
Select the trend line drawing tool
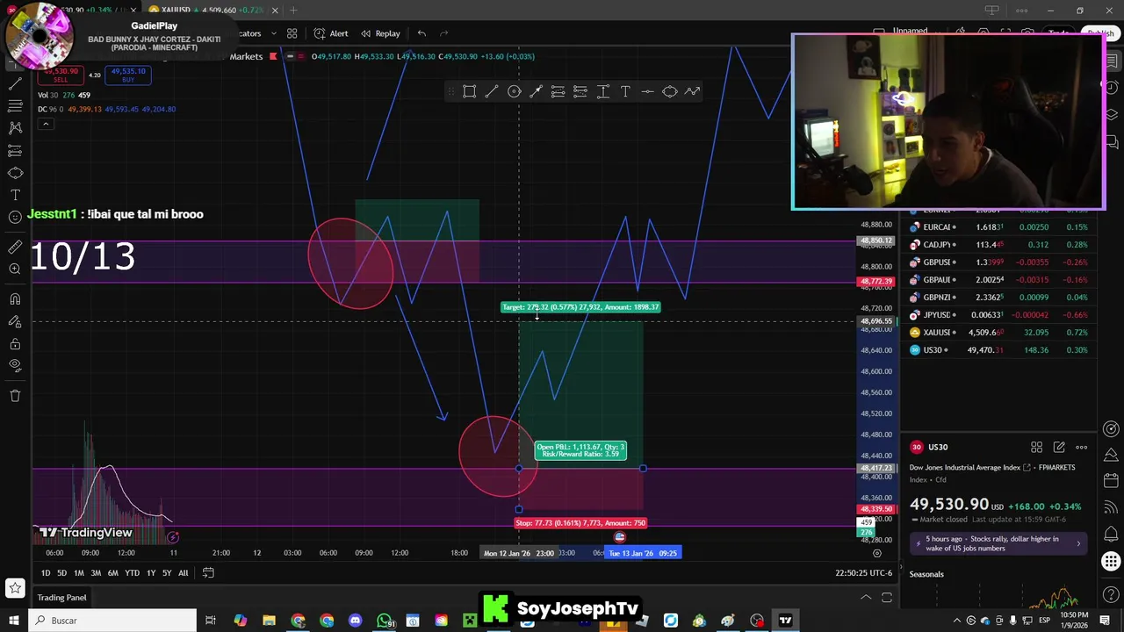[x=15, y=84]
